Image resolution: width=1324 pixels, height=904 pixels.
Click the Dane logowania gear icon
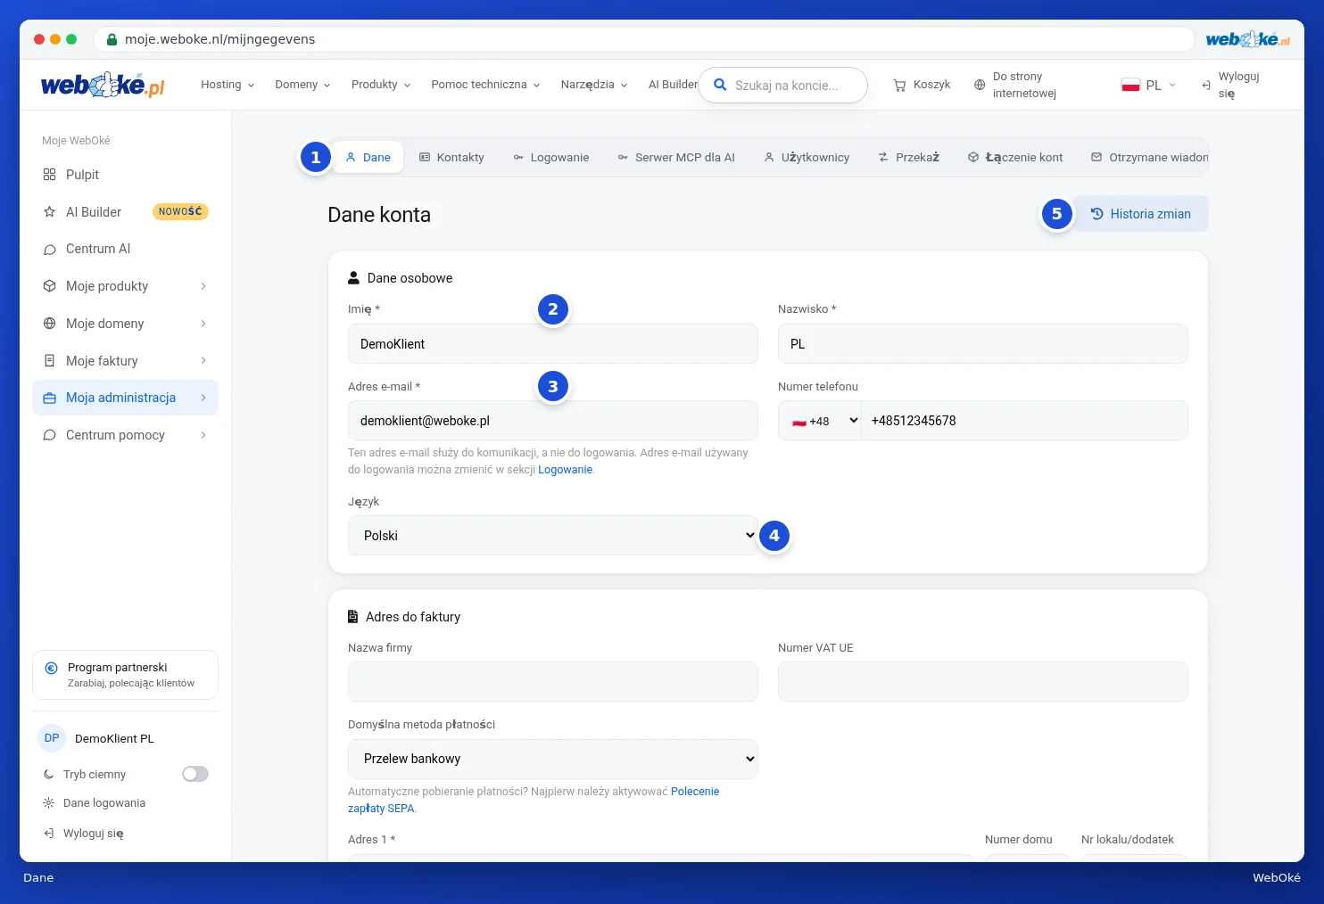click(x=48, y=803)
